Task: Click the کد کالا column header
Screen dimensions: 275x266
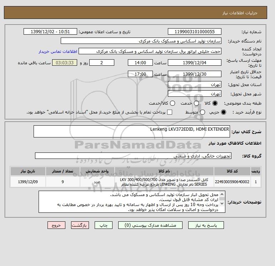Action: tap(232, 171)
